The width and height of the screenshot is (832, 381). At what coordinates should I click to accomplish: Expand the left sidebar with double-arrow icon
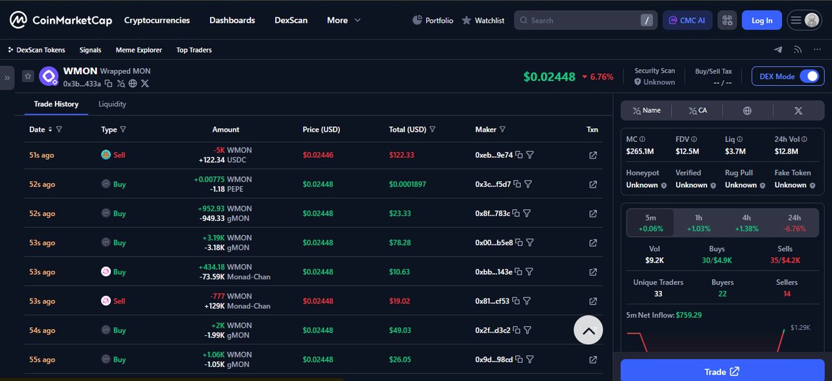click(8, 78)
